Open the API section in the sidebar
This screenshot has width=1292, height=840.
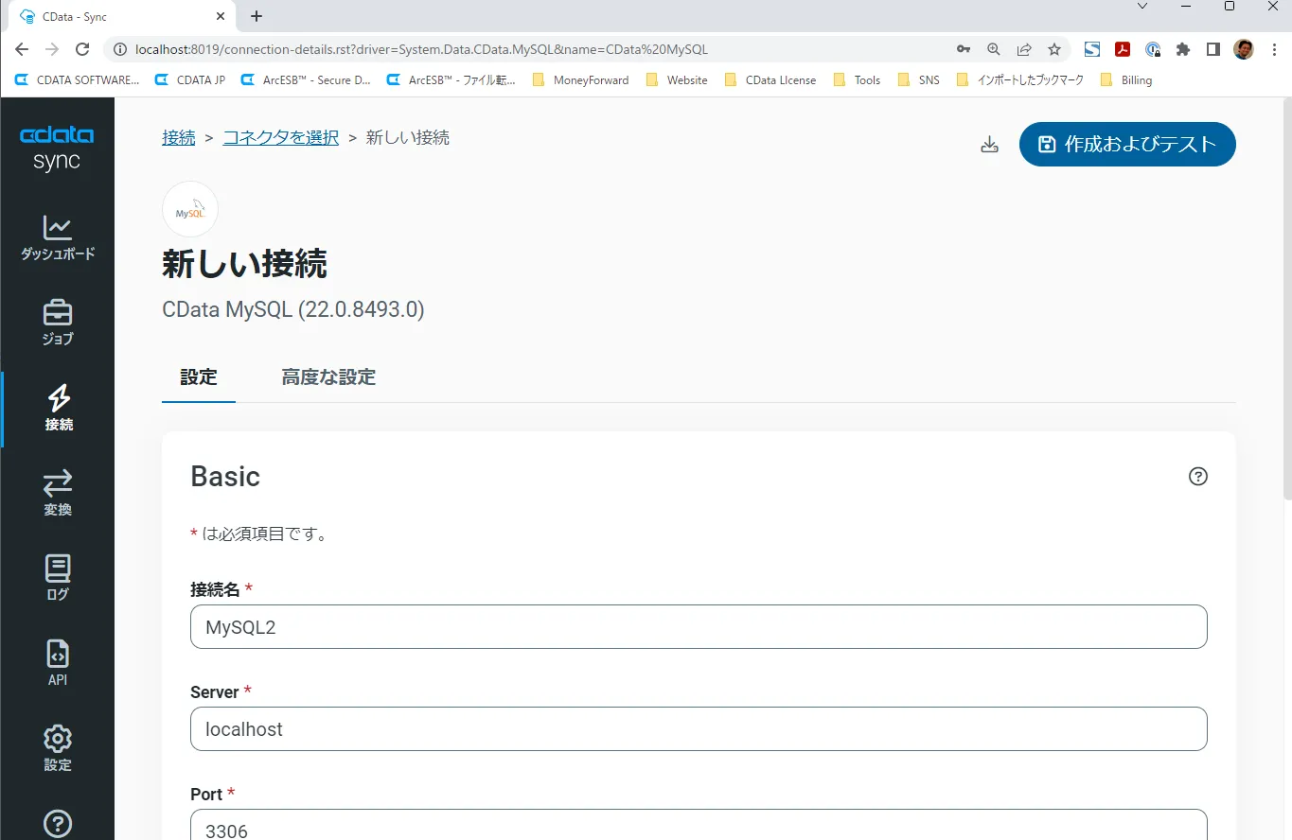click(57, 660)
